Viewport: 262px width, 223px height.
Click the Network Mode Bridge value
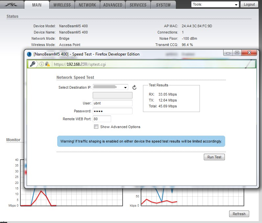(x=64, y=38)
